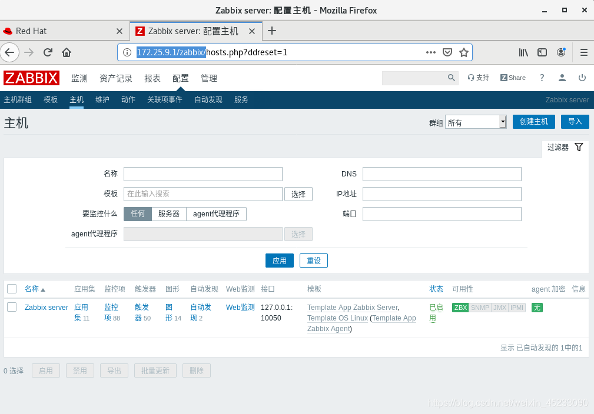Open 触发器 50 for Zabbix server

(x=143, y=313)
